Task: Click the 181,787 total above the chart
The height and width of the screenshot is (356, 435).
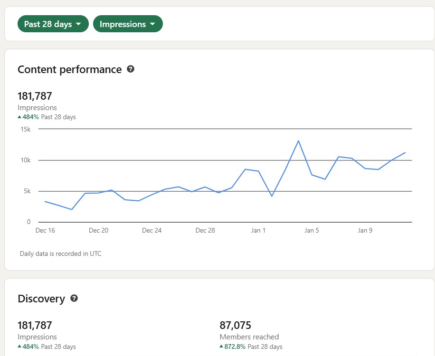Action: [35, 96]
